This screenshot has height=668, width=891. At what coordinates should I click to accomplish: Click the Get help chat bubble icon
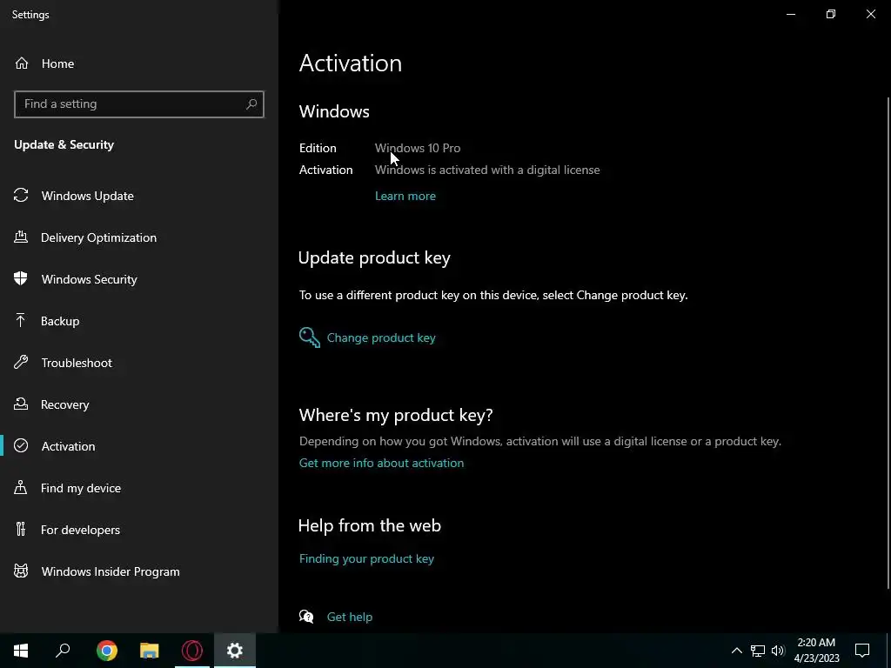click(306, 617)
